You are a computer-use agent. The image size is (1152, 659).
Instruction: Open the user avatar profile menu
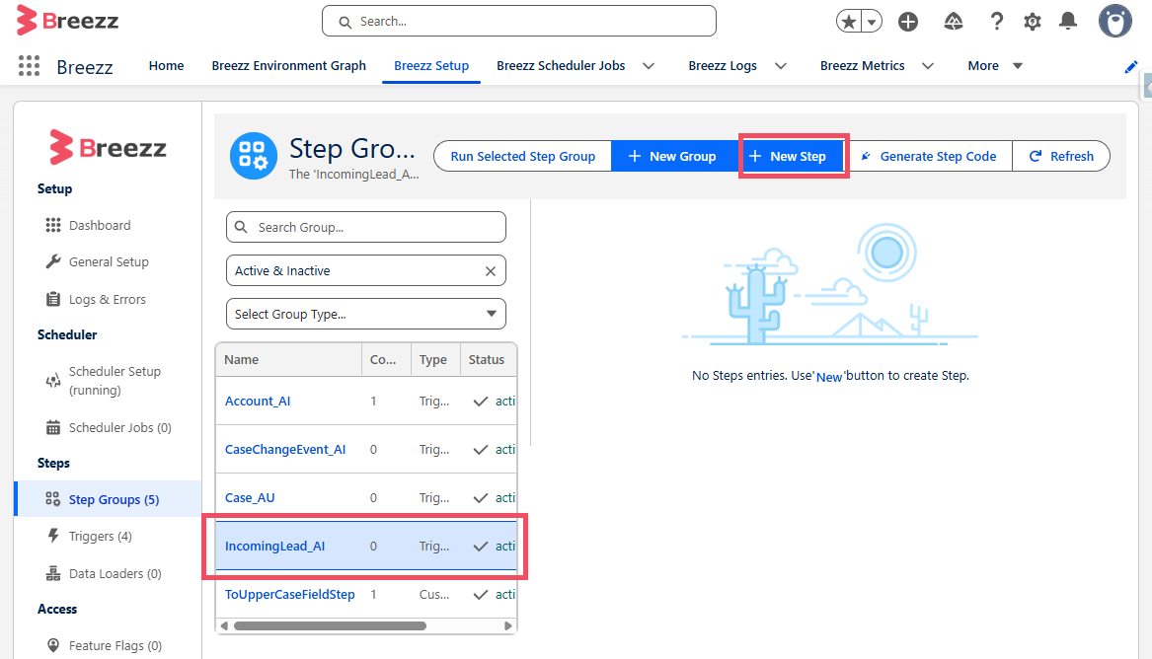click(x=1114, y=21)
